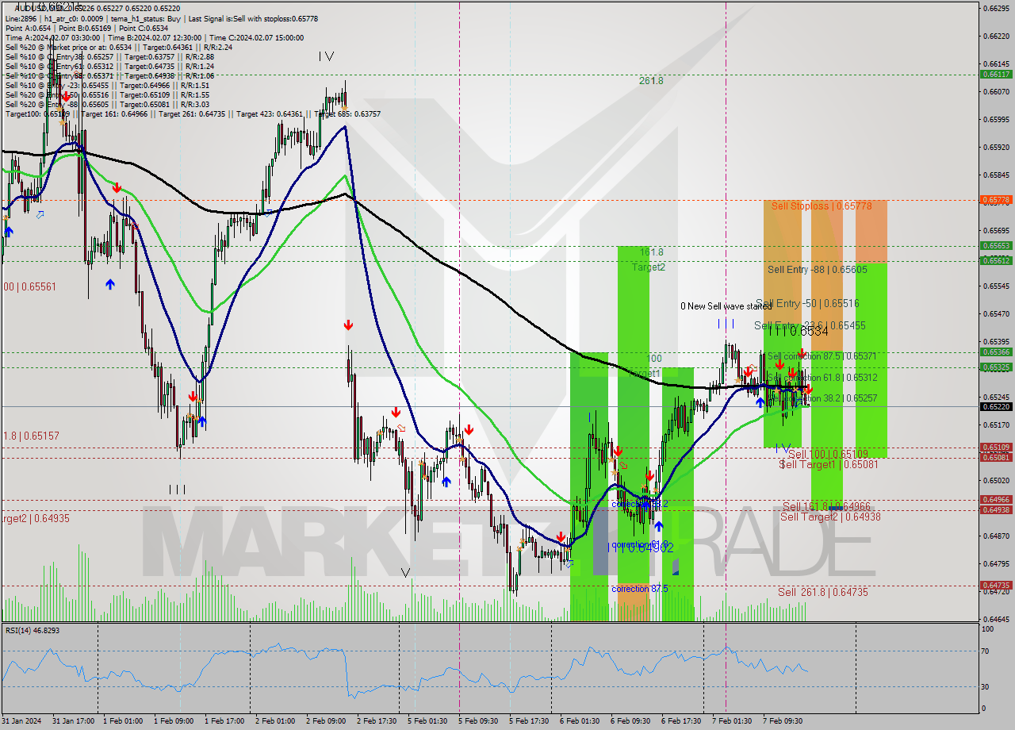Click the '261.8' Fibonacci label near top

click(651, 81)
